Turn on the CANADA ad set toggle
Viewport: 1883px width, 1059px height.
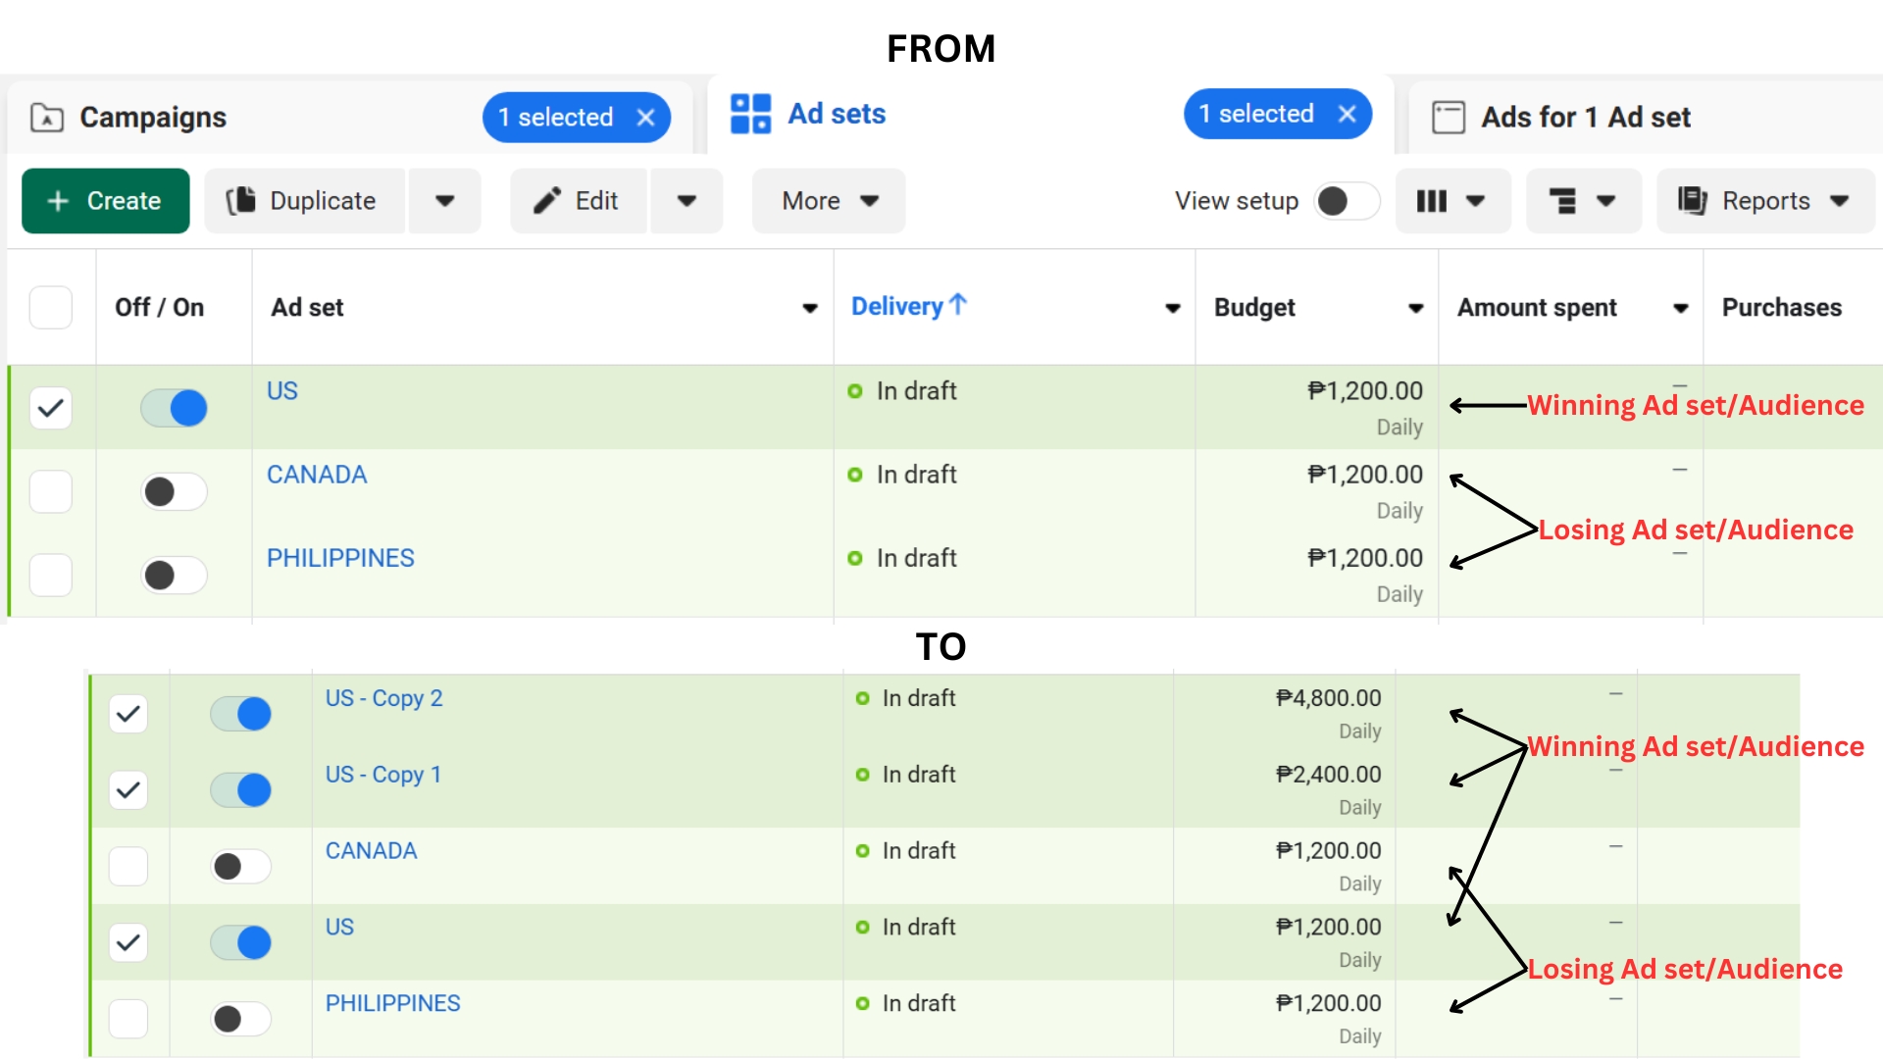[174, 491]
